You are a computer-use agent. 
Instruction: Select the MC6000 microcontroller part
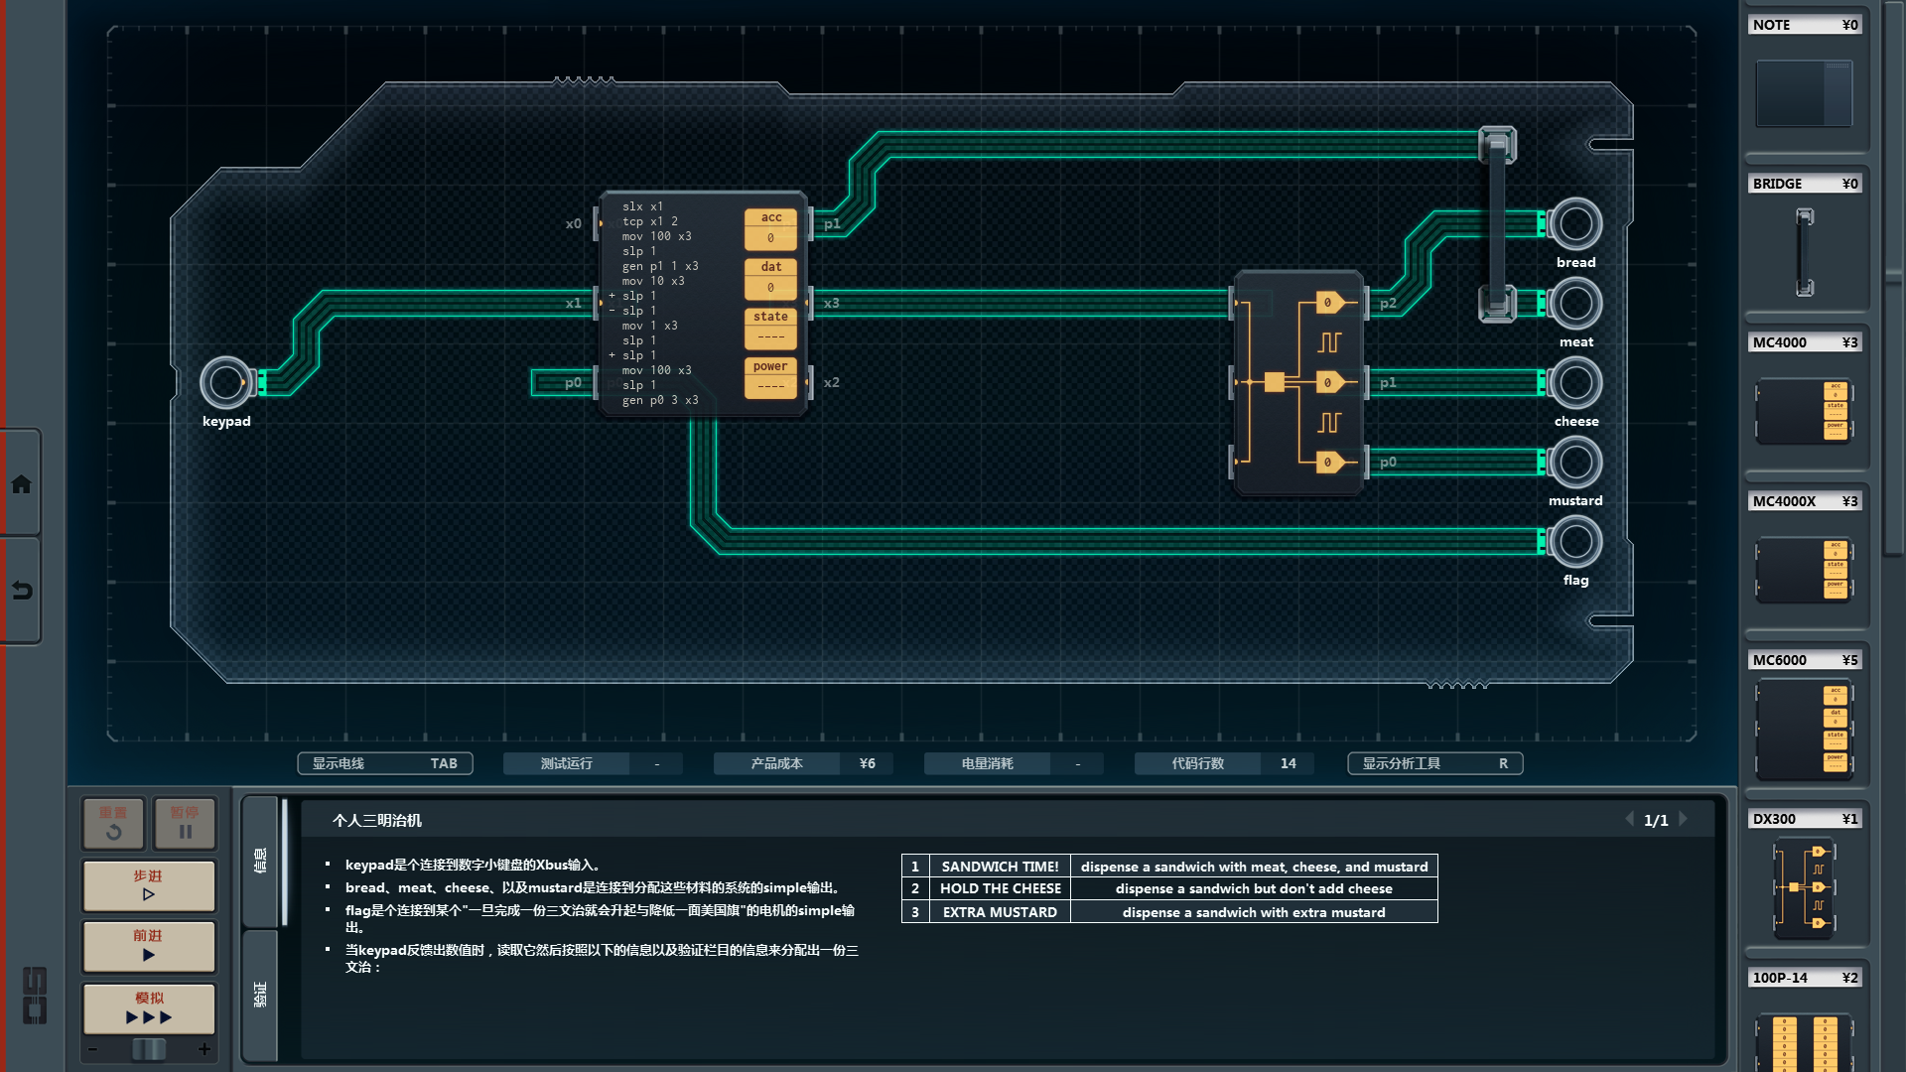point(1804,730)
